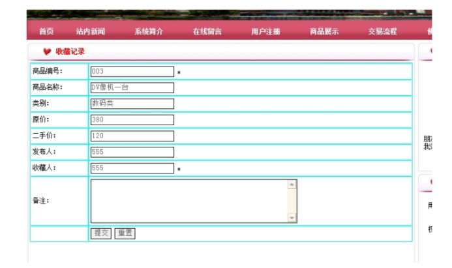Click the 备注 textarea scroll up arrow
The height and width of the screenshot is (268, 452).
[x=292, y=184]
